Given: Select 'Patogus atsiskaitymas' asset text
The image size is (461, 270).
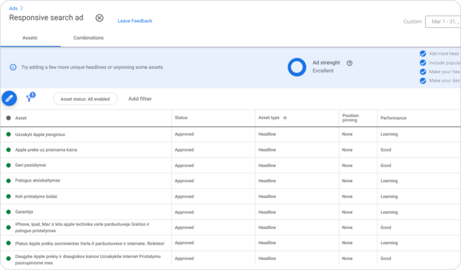Looking at the screenshot, I should (38, 180).
